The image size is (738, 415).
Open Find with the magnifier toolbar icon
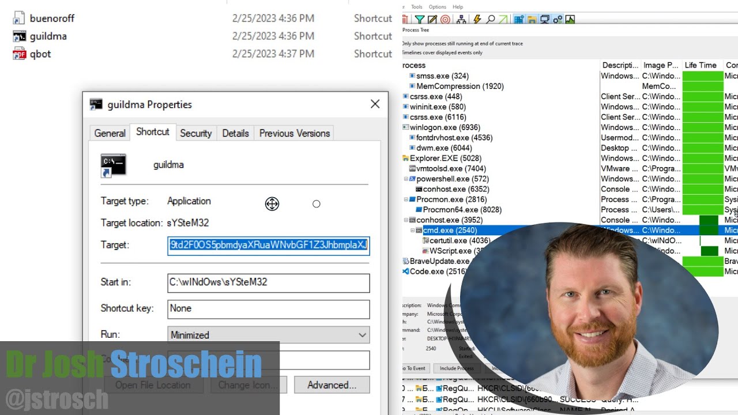pos(491,20)
